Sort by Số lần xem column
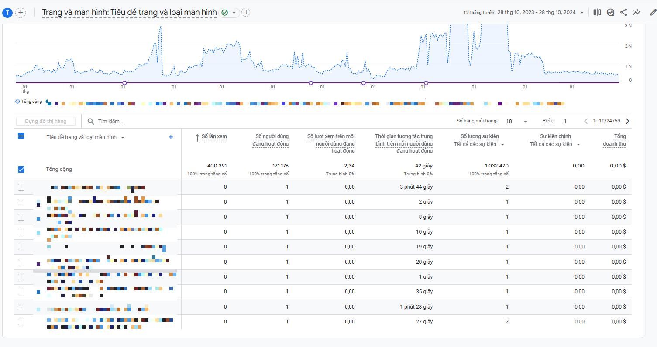Screen dimensions: 657x347 coord(214,136)
